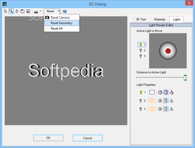
Task: Switch to the Lights tab
Action: pos(177,19)
